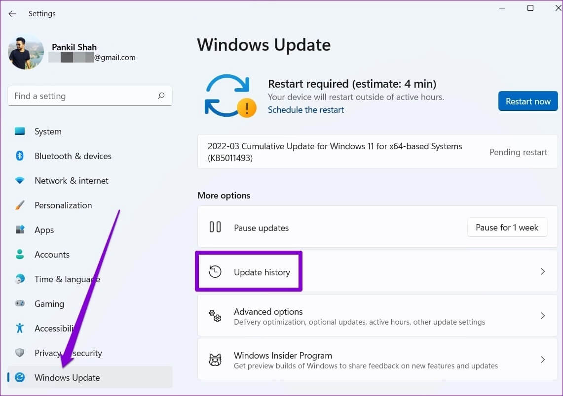The width and height of the screenshot is (563, 396).
Task: Click the Windows Insider Program cat icon
Action: pos(215,360)
